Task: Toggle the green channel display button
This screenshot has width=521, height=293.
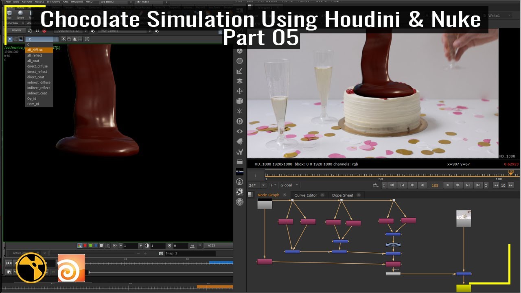Action: (90, 246)
